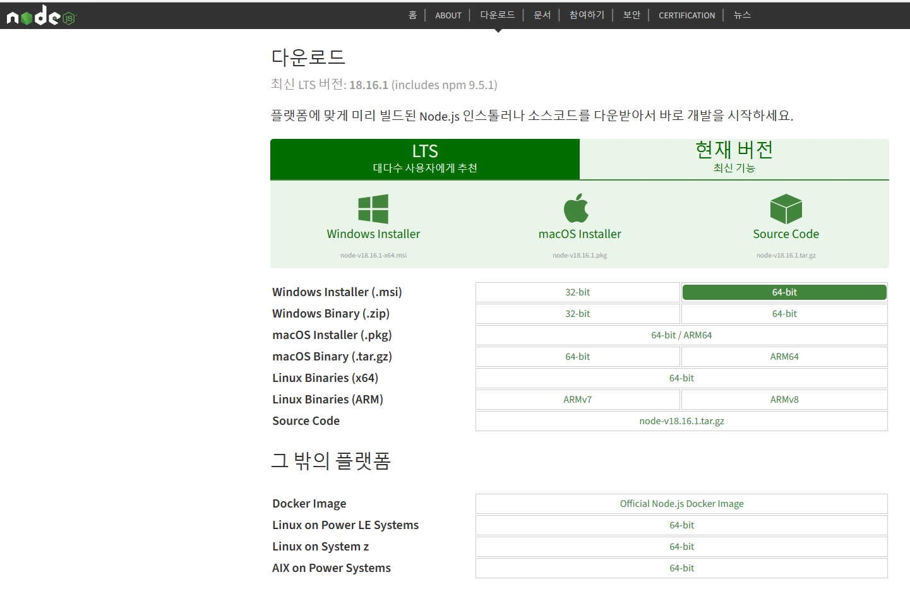Download Linux Binaries ARMv7
This screenshot has width=910, height=589.
click(x=578, y=400)
